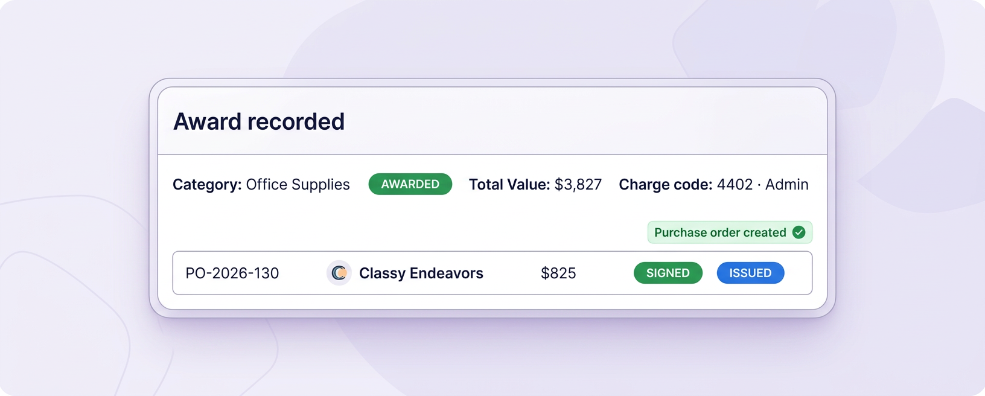Click the Purchase order created label text
The height and width of the screenshot is (396, 985).
[x=720, y=232]
